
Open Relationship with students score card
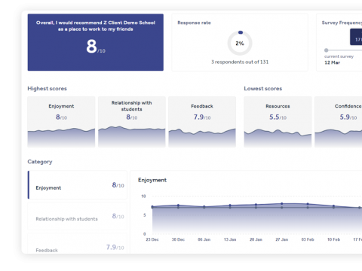click(x=132, y=122)
